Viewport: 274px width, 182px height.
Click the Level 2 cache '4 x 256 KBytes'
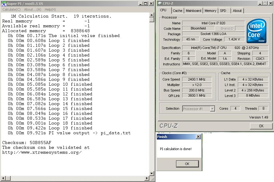(253, 90)
